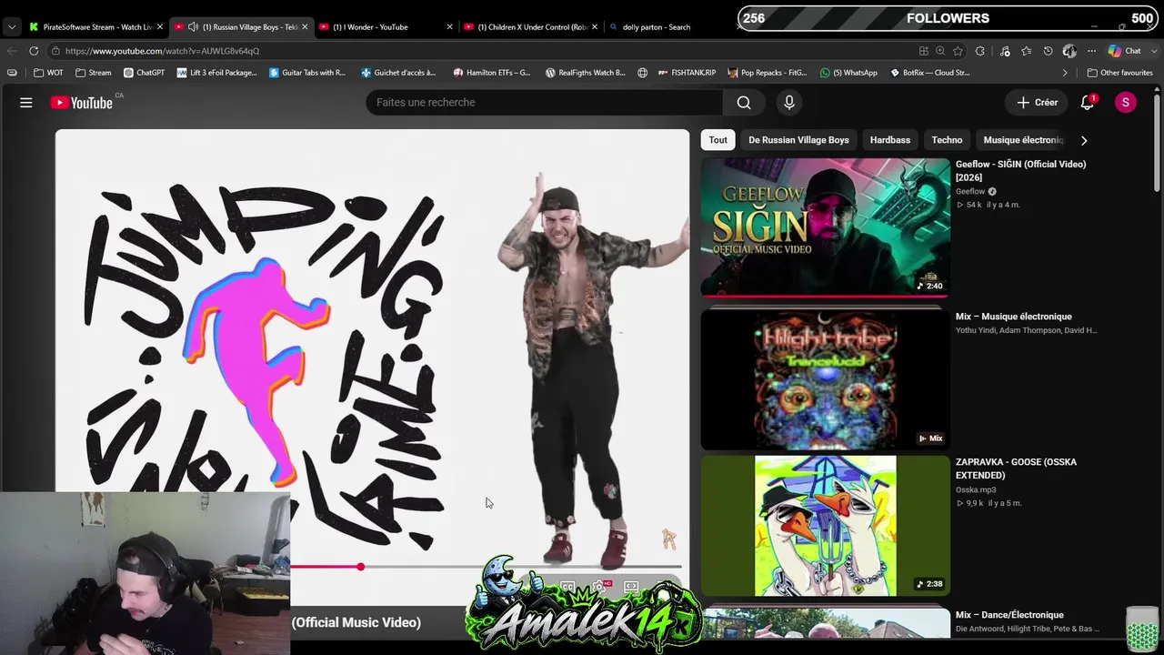Viewport: 1164px width, 655px height.
Task: Click the YouTube search magnifier button
Action: point(744,103)
